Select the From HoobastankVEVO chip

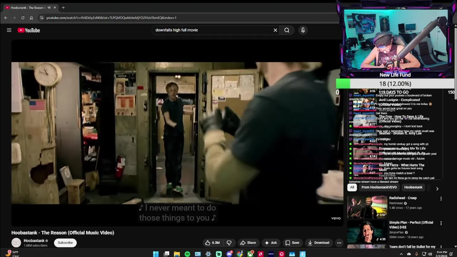coord(379,187)
